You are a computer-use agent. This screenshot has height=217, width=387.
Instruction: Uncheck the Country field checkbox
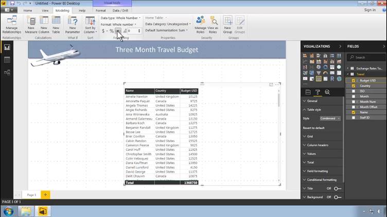tap(353, 86)
